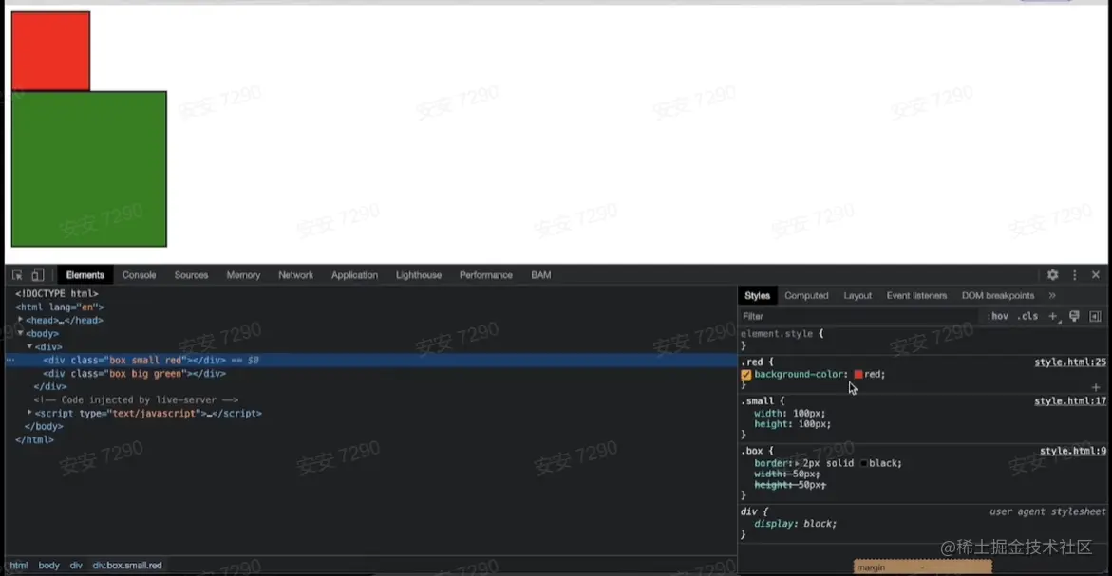Select the live-server comment node

coord(136,399)
